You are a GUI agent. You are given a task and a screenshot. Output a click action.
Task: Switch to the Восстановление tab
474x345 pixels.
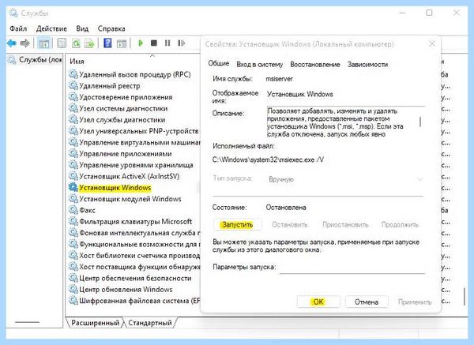(x=315, y=65)
